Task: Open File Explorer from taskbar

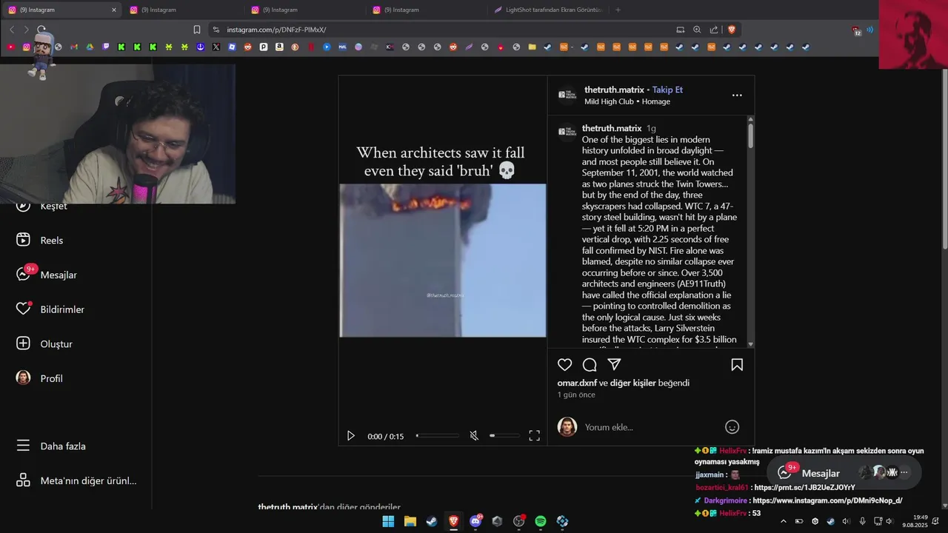Action: (x=410, y=521)
